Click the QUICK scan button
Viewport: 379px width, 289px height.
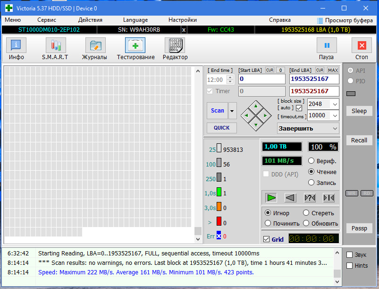tap(222, 128)
